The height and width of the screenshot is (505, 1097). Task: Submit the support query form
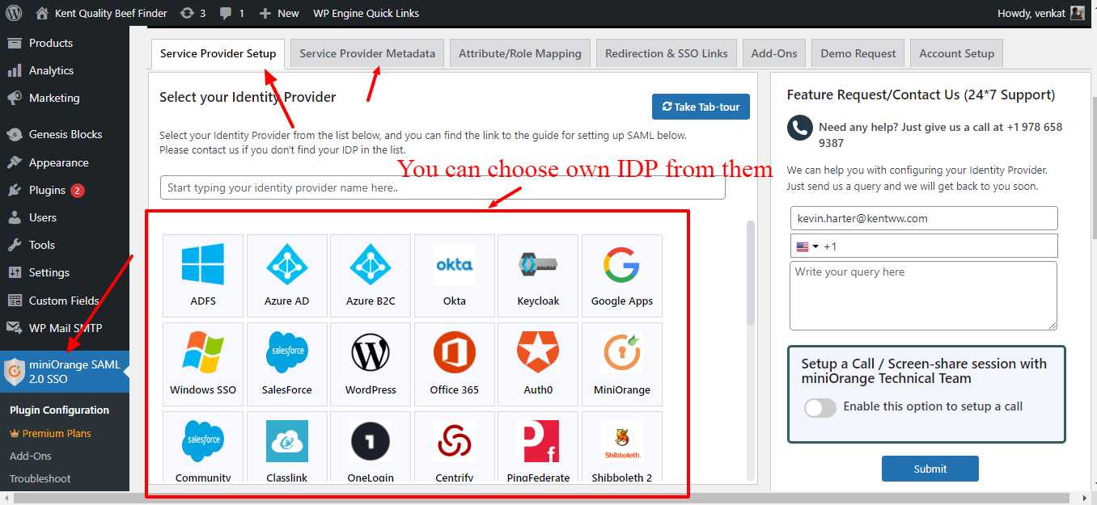pos(930,469)
